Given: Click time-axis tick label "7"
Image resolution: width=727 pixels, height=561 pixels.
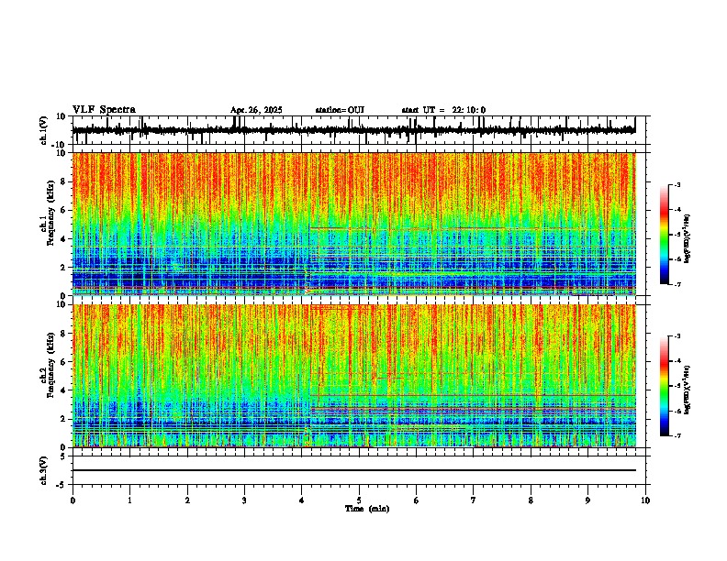Looking at the screenshot, I should tap(474, 500).
